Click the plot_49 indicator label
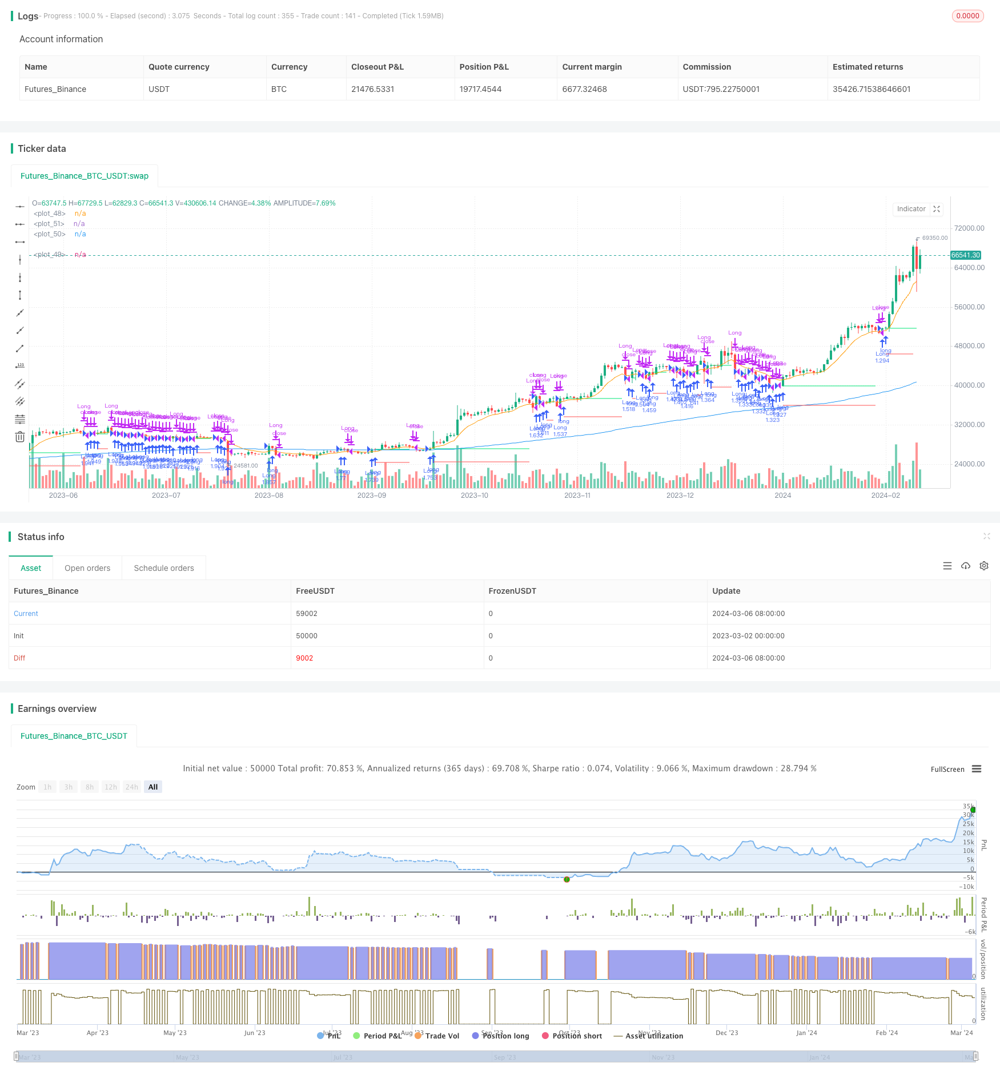 click(x=50, y=255)
